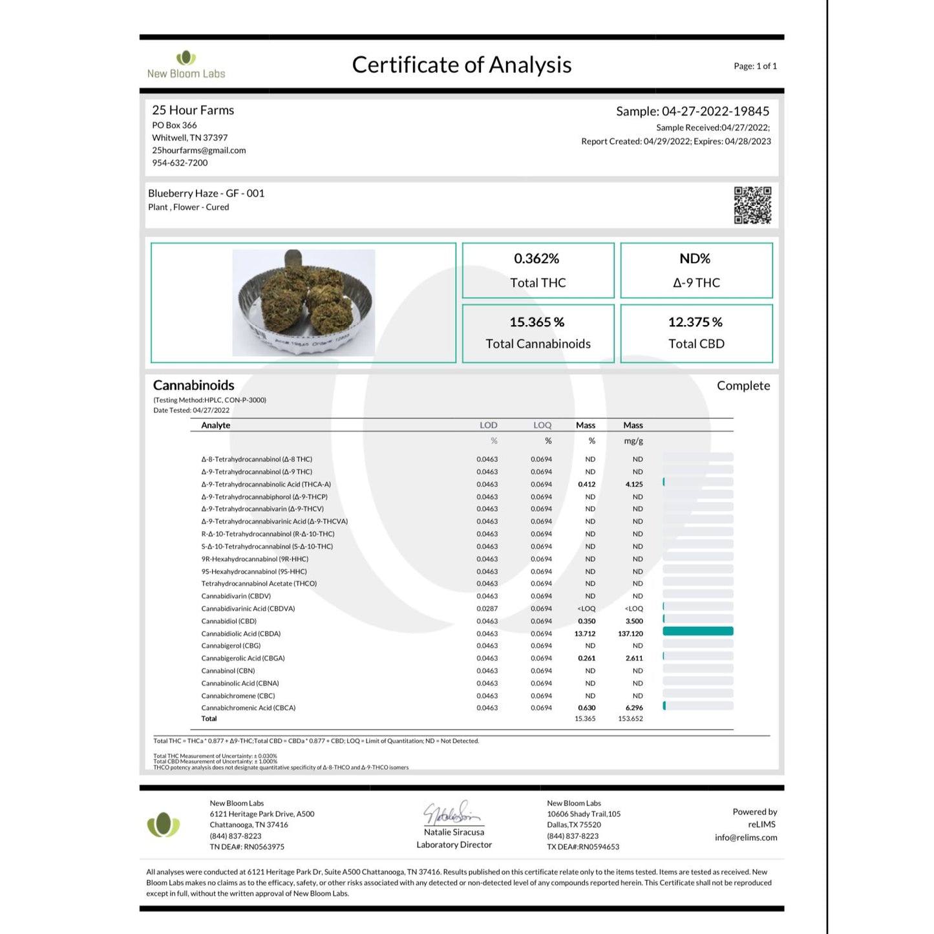Click the green leaf logo in footer

tap(164, 825)
